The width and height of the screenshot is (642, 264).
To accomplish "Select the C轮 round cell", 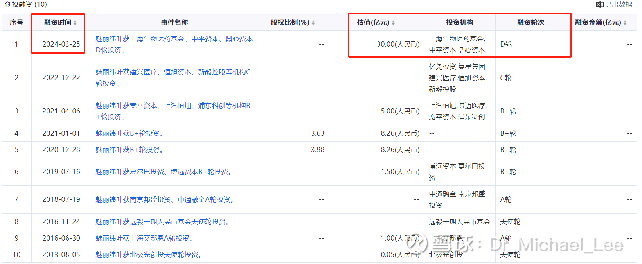I will click(531, 77).
